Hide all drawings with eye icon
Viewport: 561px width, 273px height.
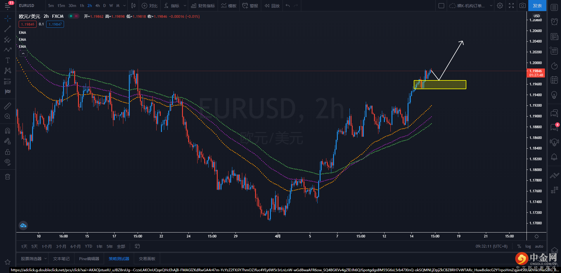coord(8,162)
